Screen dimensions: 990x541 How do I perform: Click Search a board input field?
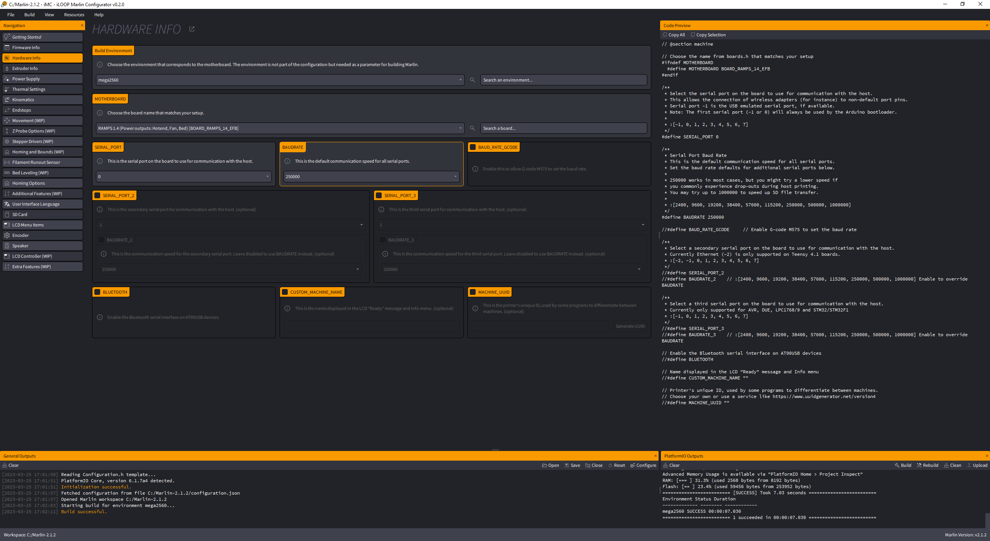pyautogui.click(x=563, y=128)
